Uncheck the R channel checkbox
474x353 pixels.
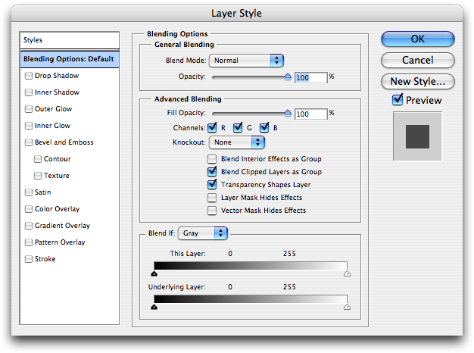pyautogui.click(x=212, y=128)
